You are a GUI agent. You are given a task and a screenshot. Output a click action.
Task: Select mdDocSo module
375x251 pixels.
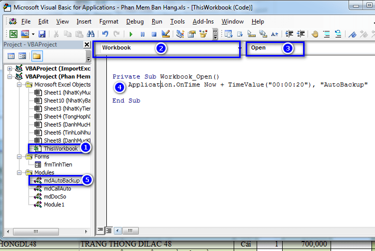50,196
